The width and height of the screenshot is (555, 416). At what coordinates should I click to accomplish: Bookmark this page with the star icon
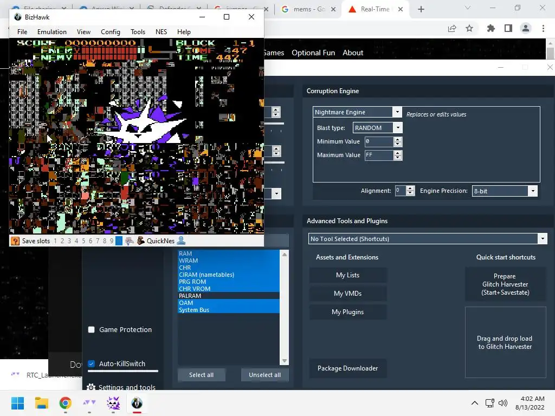pyautogui.click(x=469, y=28)
